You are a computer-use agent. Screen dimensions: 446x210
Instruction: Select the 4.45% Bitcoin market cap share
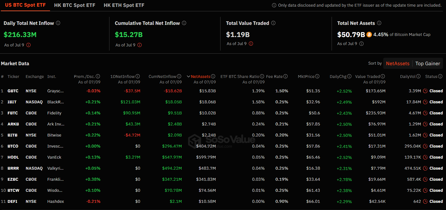(381, 35)
